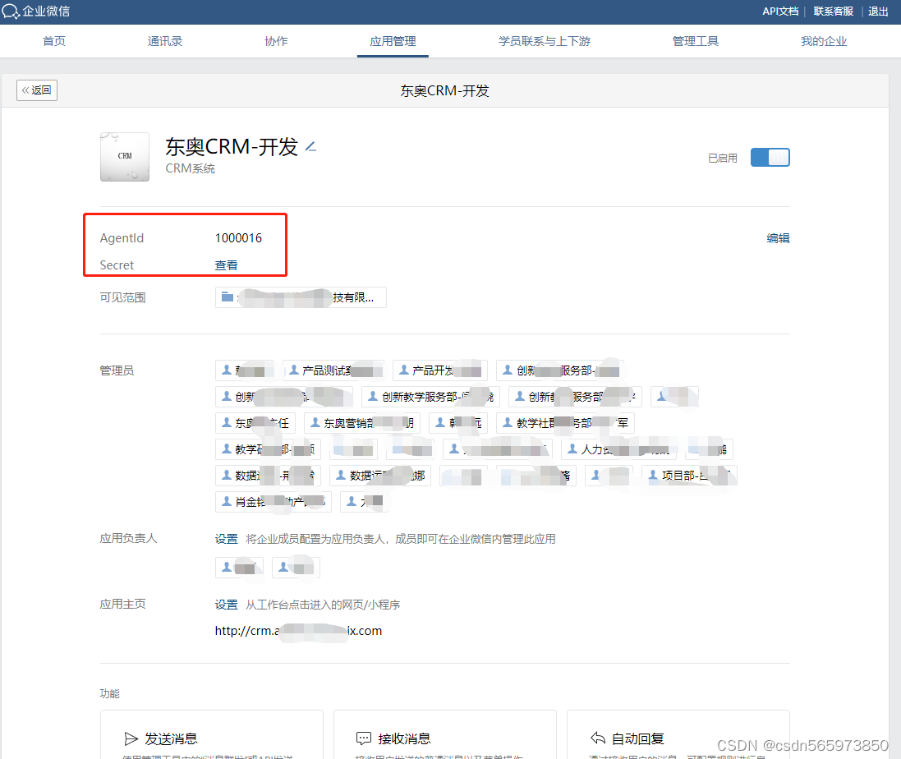Image resolution: width=901 pixels, height=759 pixels.
Task: Open the API文档 link
Action: tap(779, 11)
